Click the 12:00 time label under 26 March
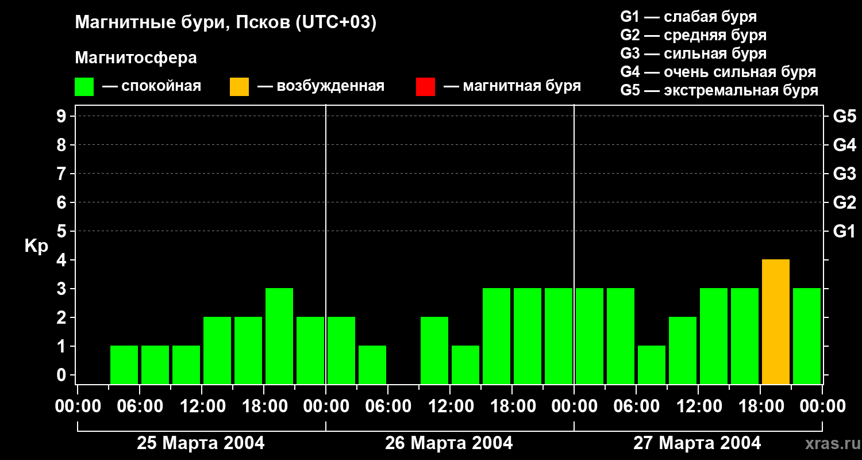 tap(450, 407)
